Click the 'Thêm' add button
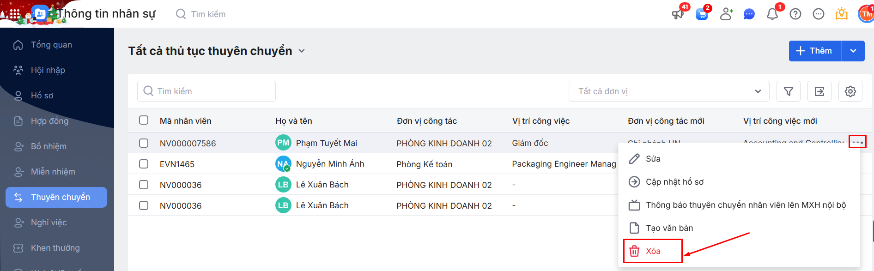874x271 pixels. click(815, 51)
